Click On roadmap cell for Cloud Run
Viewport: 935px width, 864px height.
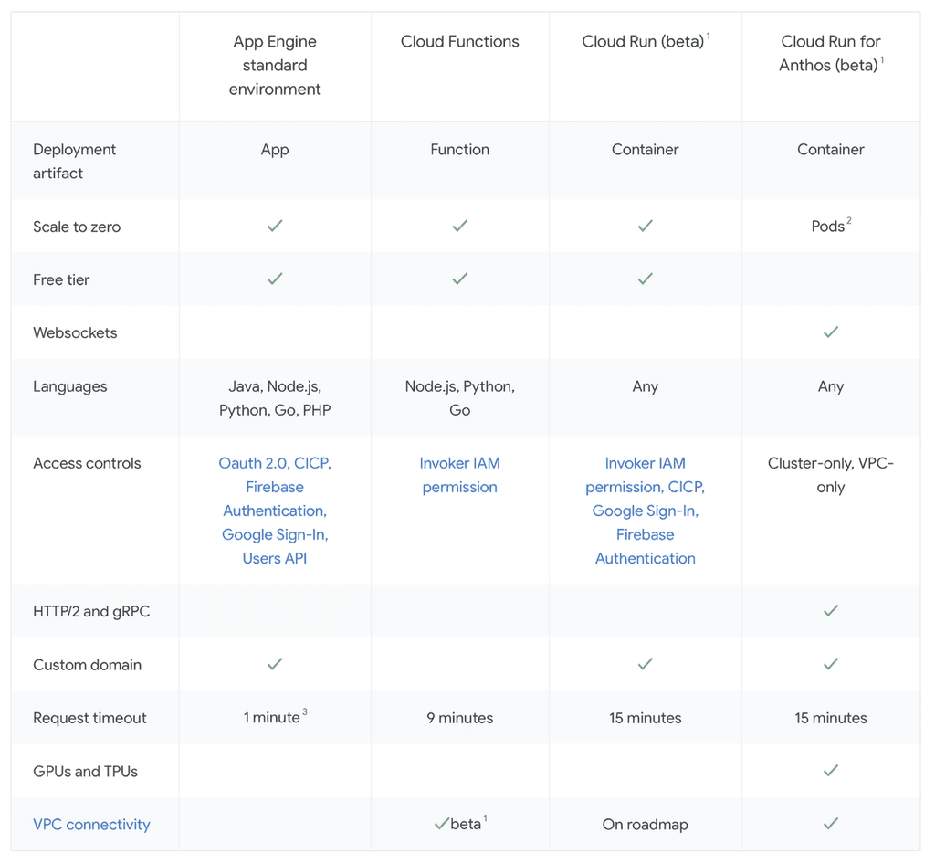click(646, 825)
